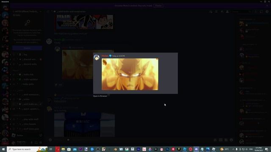Screen dimensions: 271x152
Task: Open File Explorer from the taskbar
Action: coord(63,149)
